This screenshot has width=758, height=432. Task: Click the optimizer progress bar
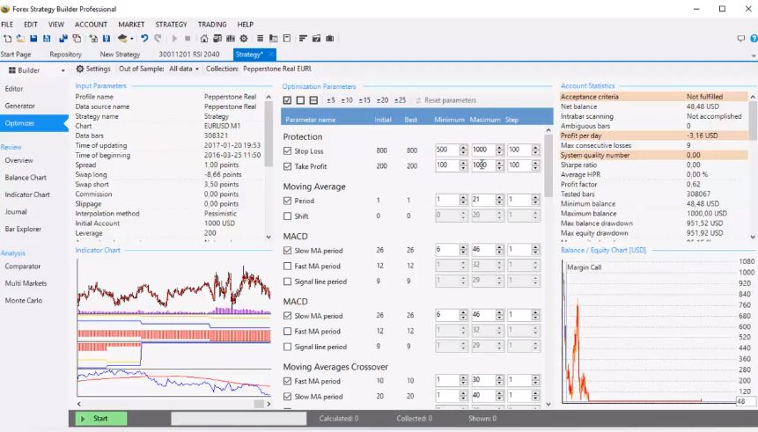[239, 419]
